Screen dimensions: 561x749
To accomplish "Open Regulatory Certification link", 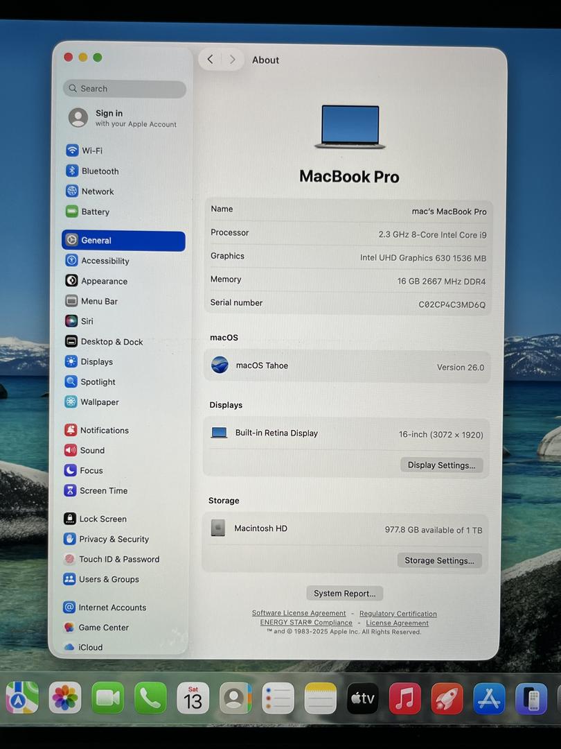I will click(398, 614).
